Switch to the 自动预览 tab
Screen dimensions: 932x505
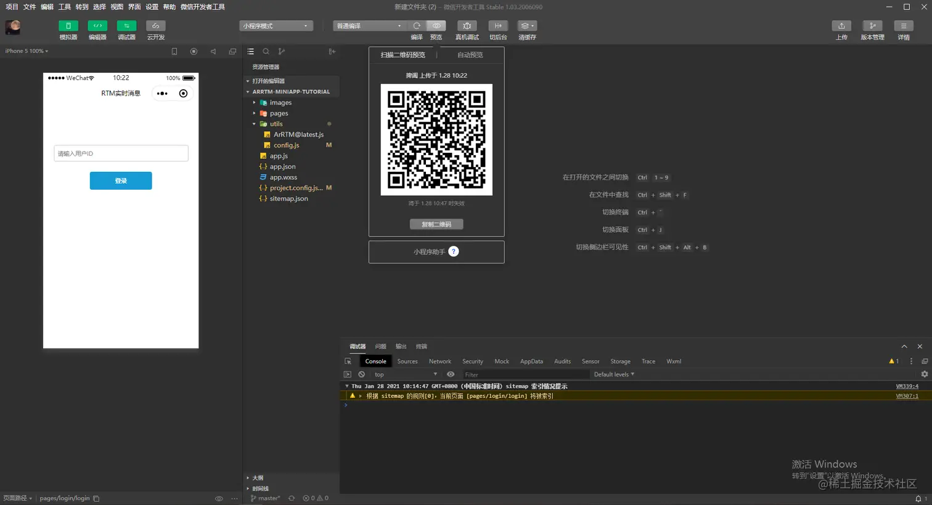click(x=470, y=55)
